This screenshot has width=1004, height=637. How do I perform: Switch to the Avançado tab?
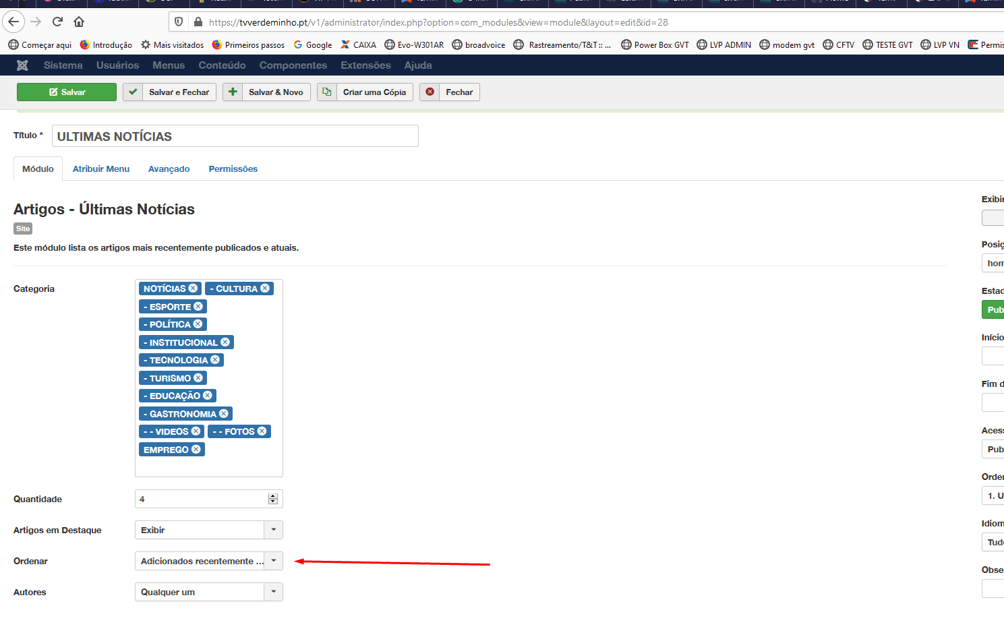pyautogui.click(x=169, y=169)
